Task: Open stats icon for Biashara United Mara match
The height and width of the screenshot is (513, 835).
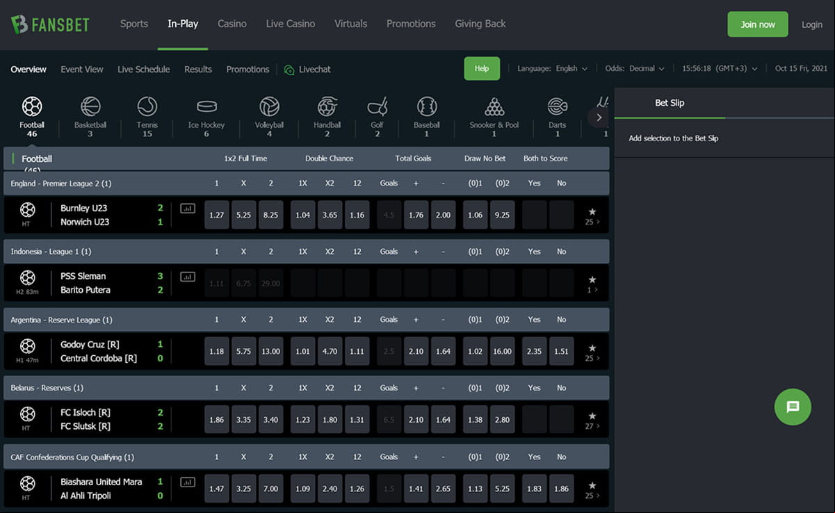Action: pyautogui.click(x=188, y=482)
